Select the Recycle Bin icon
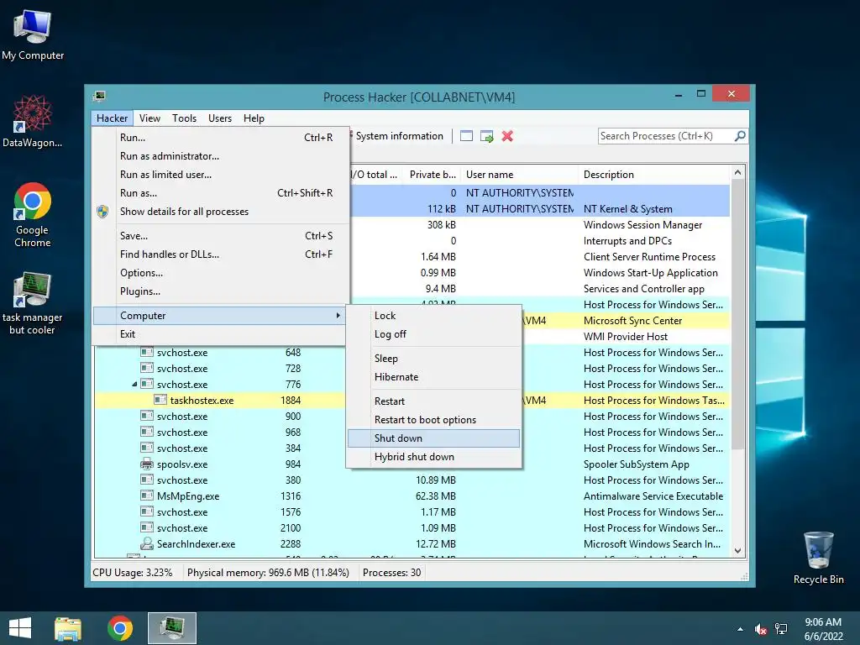The image size is (860, 645). point(818,558)
